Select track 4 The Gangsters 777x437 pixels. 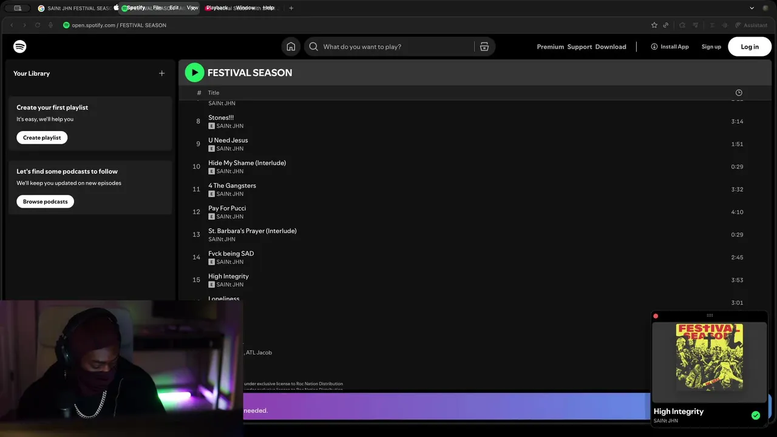point(232,186)
